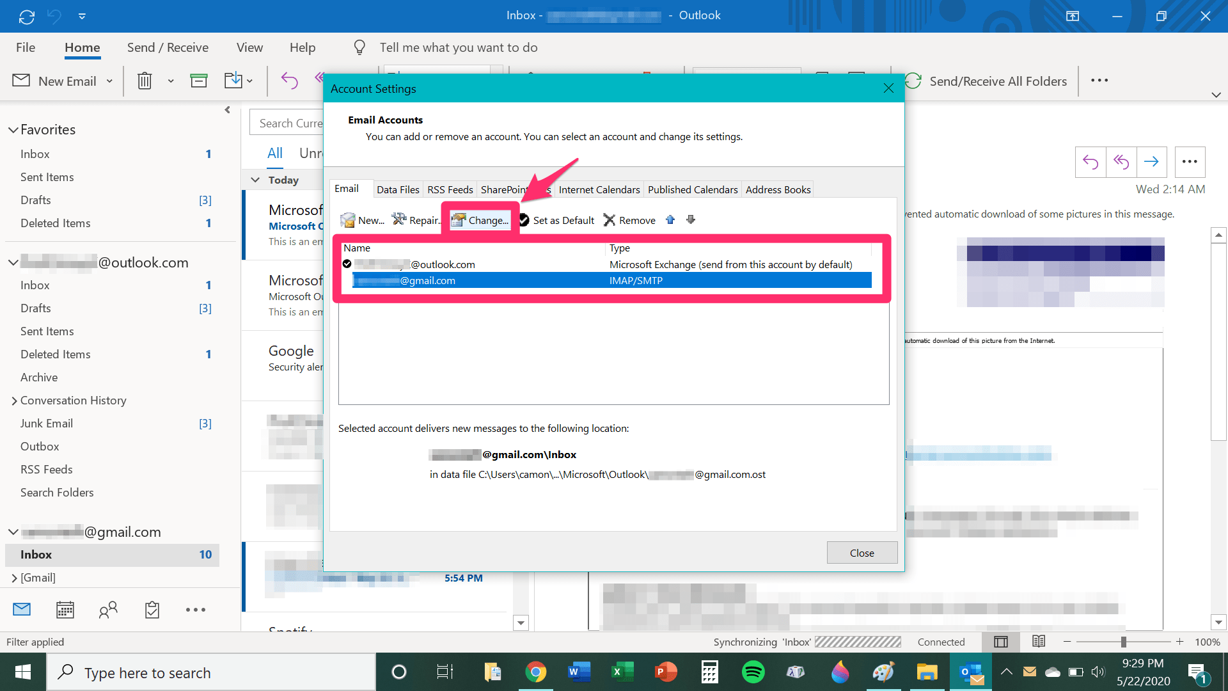This screenshot has width=1228, height=691.
Task: Switch to Reading view in status bar
Action: [1039, 641]
